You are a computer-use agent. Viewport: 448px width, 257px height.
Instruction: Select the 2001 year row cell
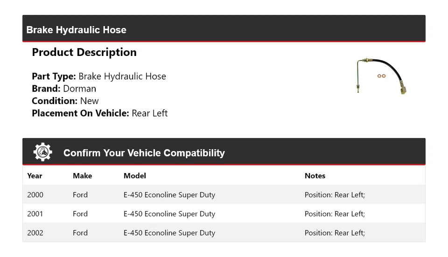pos(35,214)
